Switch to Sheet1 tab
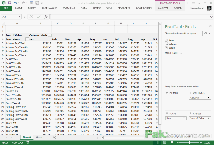The width and height of the screenshot is (214, 145). (x=40, y=138)
